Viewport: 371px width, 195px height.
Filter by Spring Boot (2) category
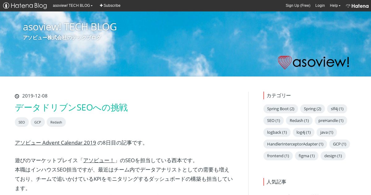point(281,109)
